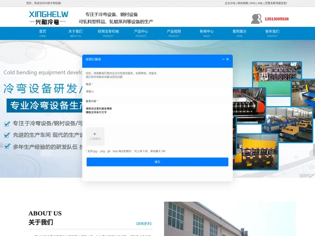Open the 关于我们 ABOUT US menu item
The image size is (315, 236).
pos(75,33)
